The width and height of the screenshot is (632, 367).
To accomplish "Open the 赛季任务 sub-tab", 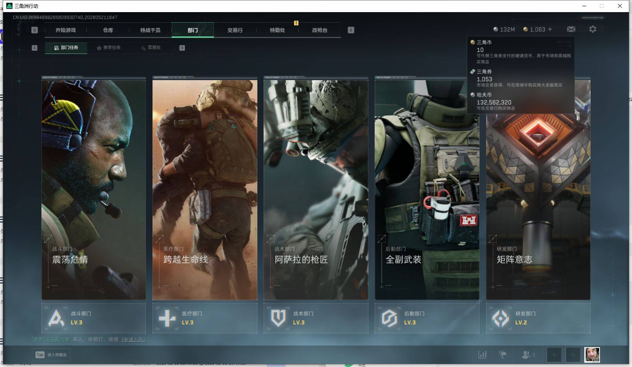I will [109, 48].
